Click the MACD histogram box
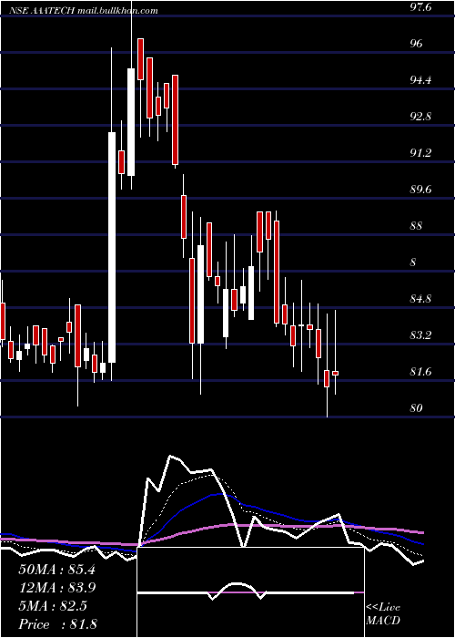The image size is (455, 638). [250, 592]
